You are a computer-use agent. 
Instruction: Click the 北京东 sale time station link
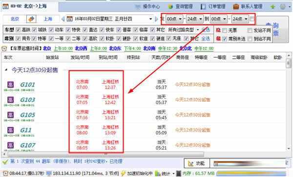[115, 48]
